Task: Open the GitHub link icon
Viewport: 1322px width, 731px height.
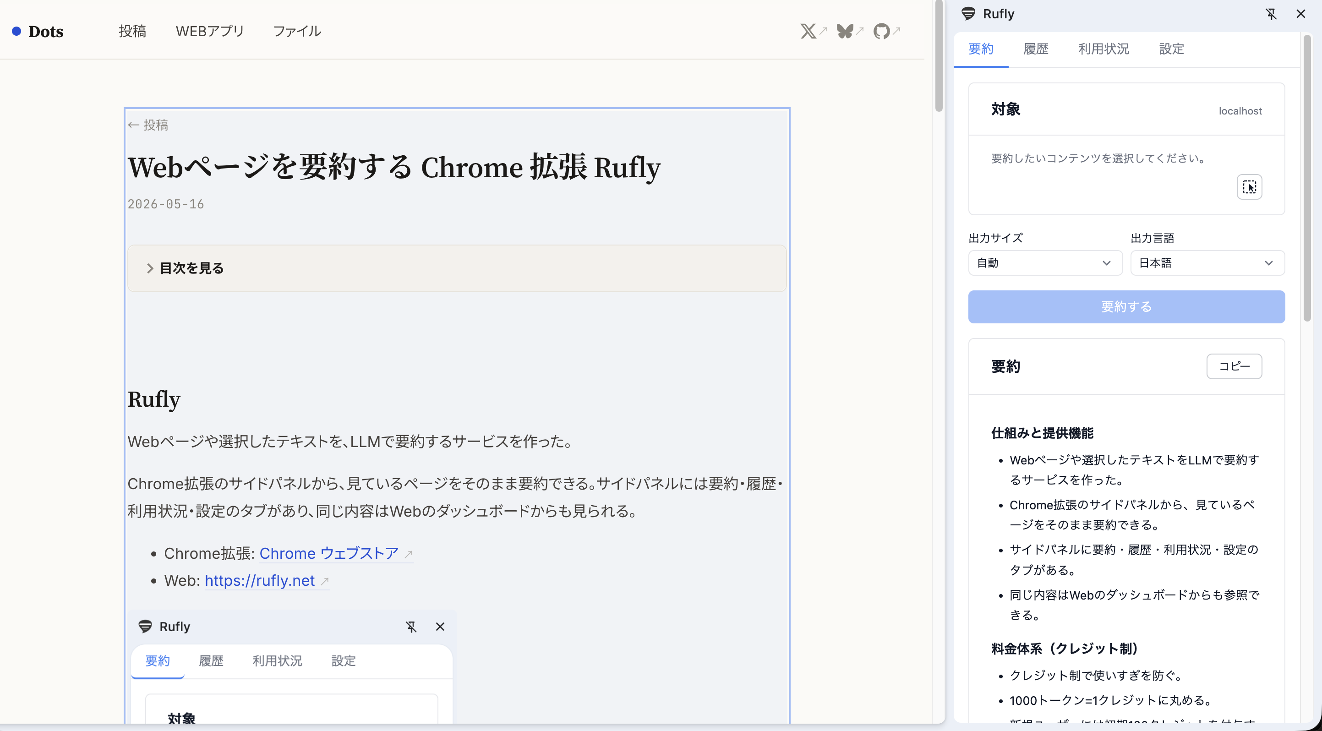Action: 881,31
